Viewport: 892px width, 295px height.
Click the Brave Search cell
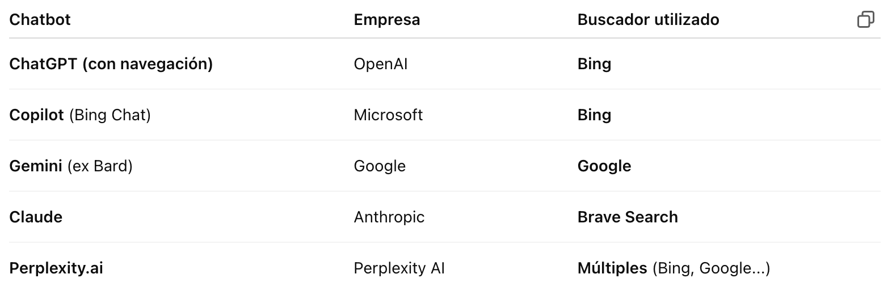(628, 217)
